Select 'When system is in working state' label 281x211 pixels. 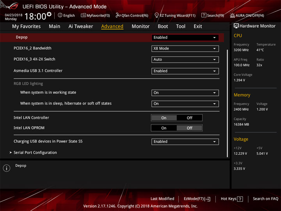pos(48,93)
